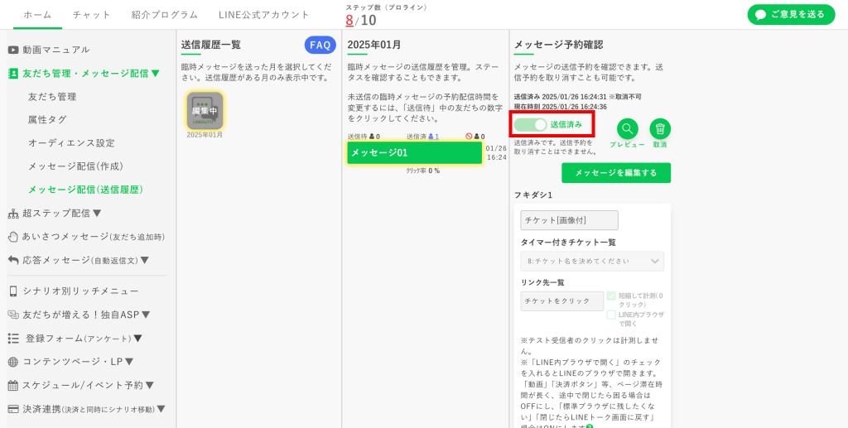Collapse the 友だち管理・メッセージ配信 section
848x428 pixels.
(x=156, y=74)
